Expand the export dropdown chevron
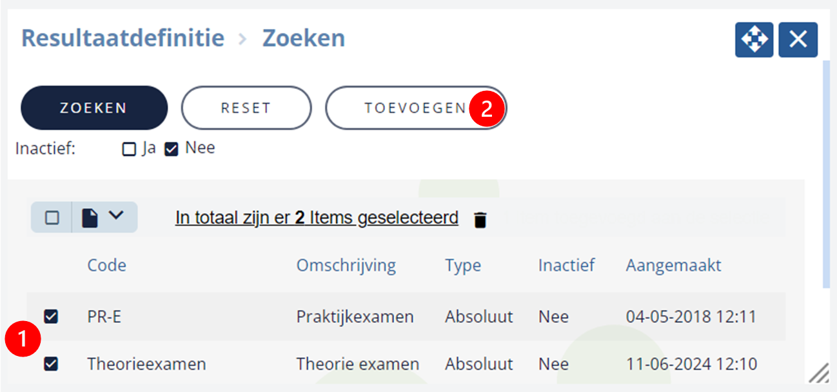The width and height of the screenshot is (837, 392). (116, 215)
